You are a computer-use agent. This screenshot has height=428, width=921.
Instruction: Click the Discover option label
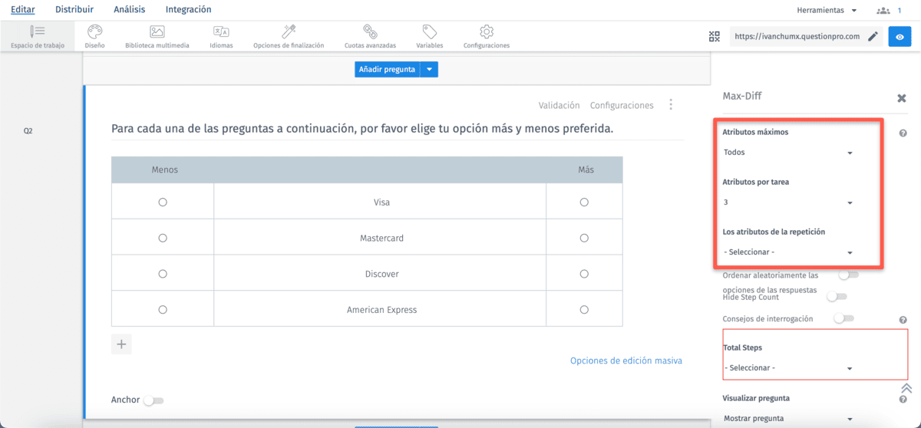(x=381, y=274)
